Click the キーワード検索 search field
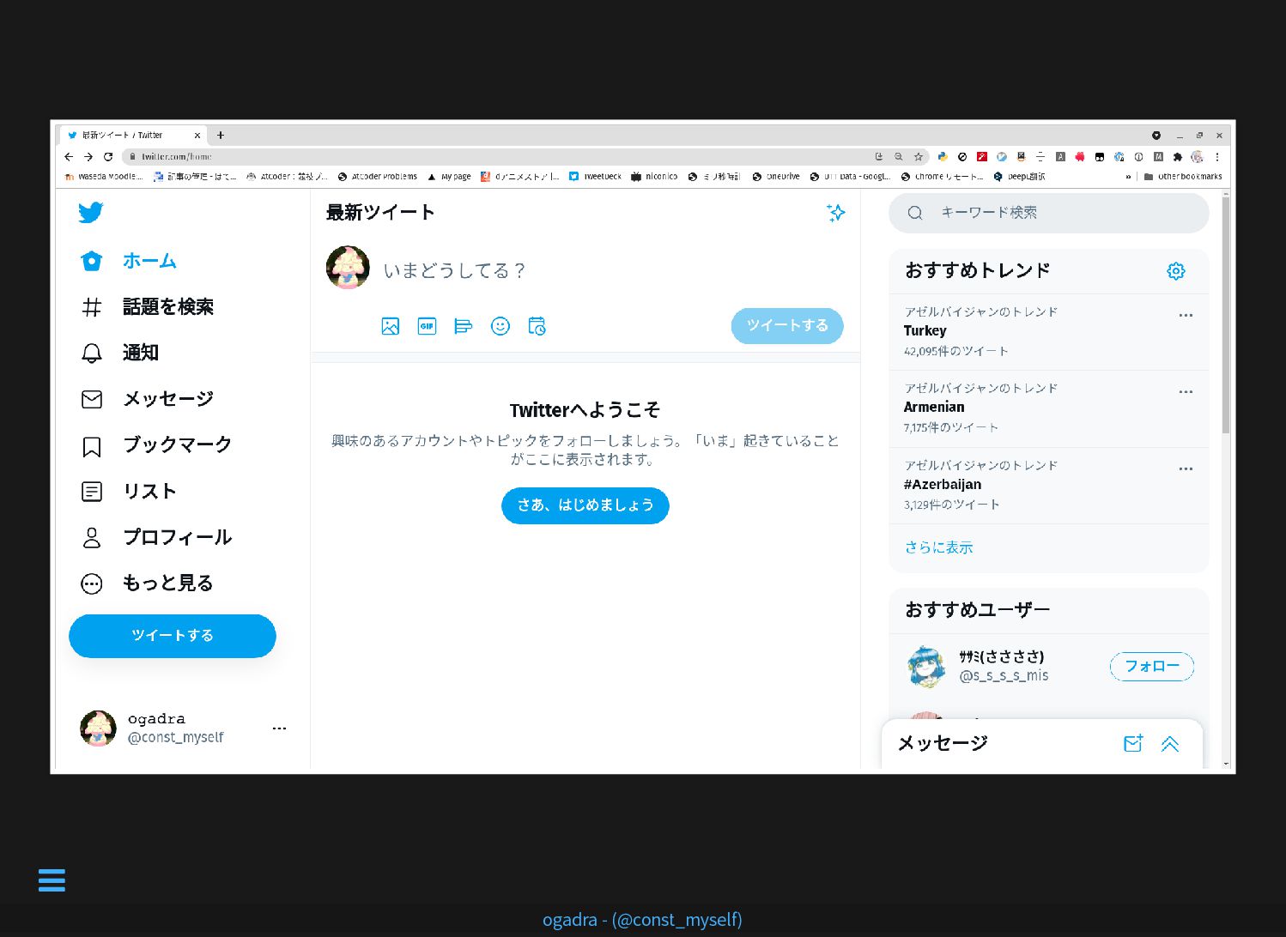Image resolution: width=1286 pixels, height=937 pixels. pyautogui.click(x=1049, y=213)
